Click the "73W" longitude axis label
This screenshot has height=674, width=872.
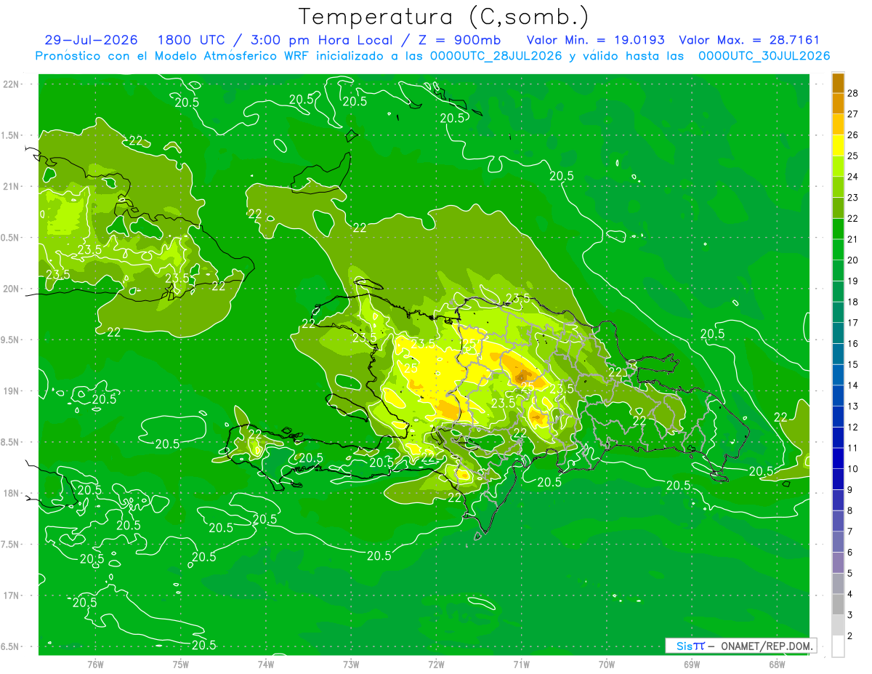click(351, 664)
